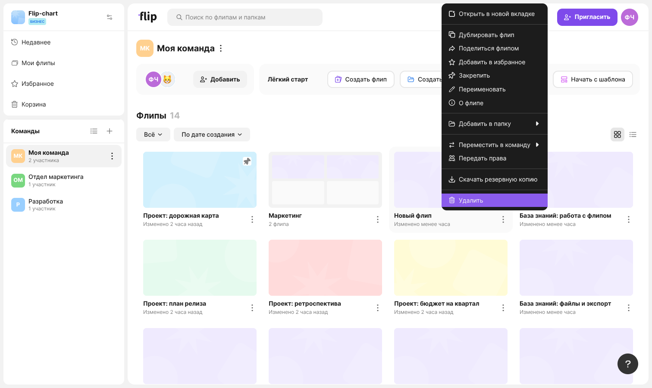
Task: Open the teams list view icon
Action: [x=94, y=131]
